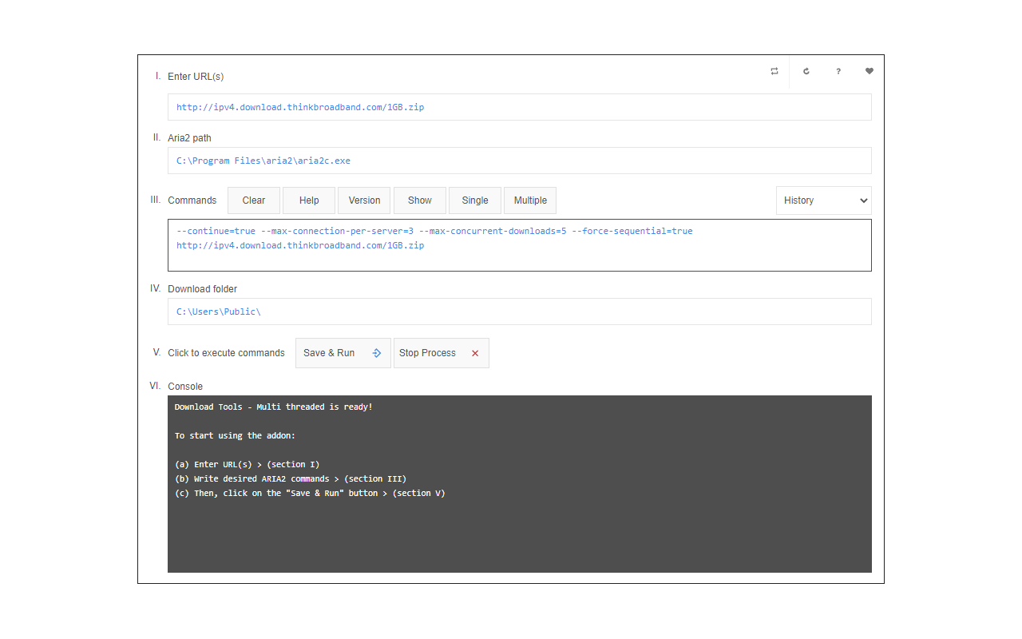Click the "(c) Then, click on the" console line

tap(310, 493)
